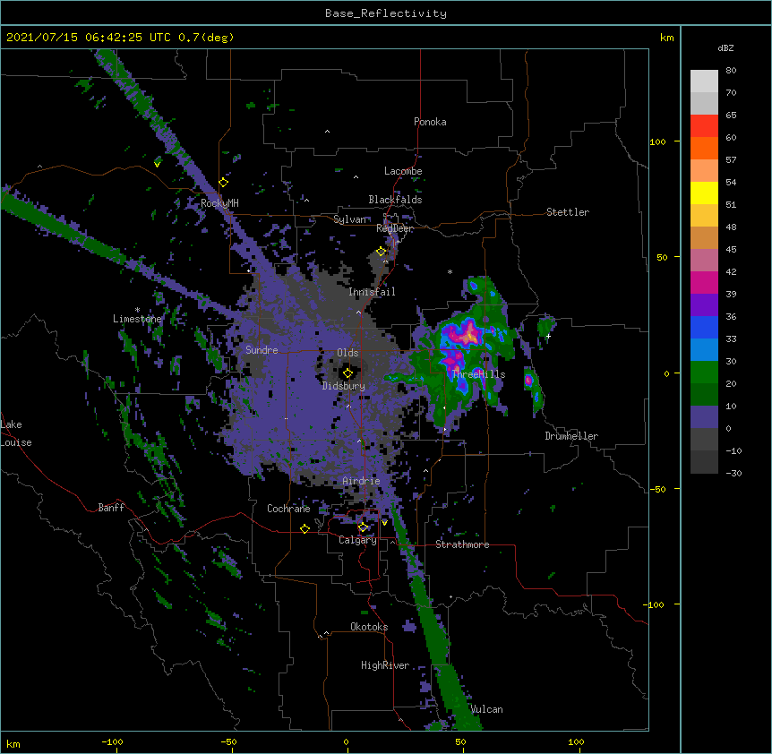772x754 pixels.
Task: Pick the yellow 54 dBZ legend color
Action: click(x=704, y=193)
